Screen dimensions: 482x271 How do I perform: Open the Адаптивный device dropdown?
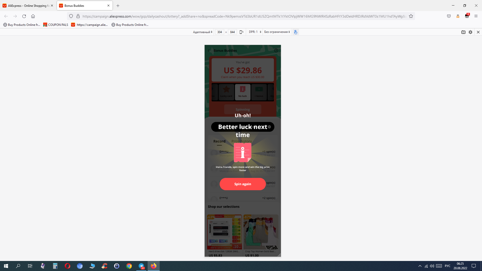click(x=203, y=32)
